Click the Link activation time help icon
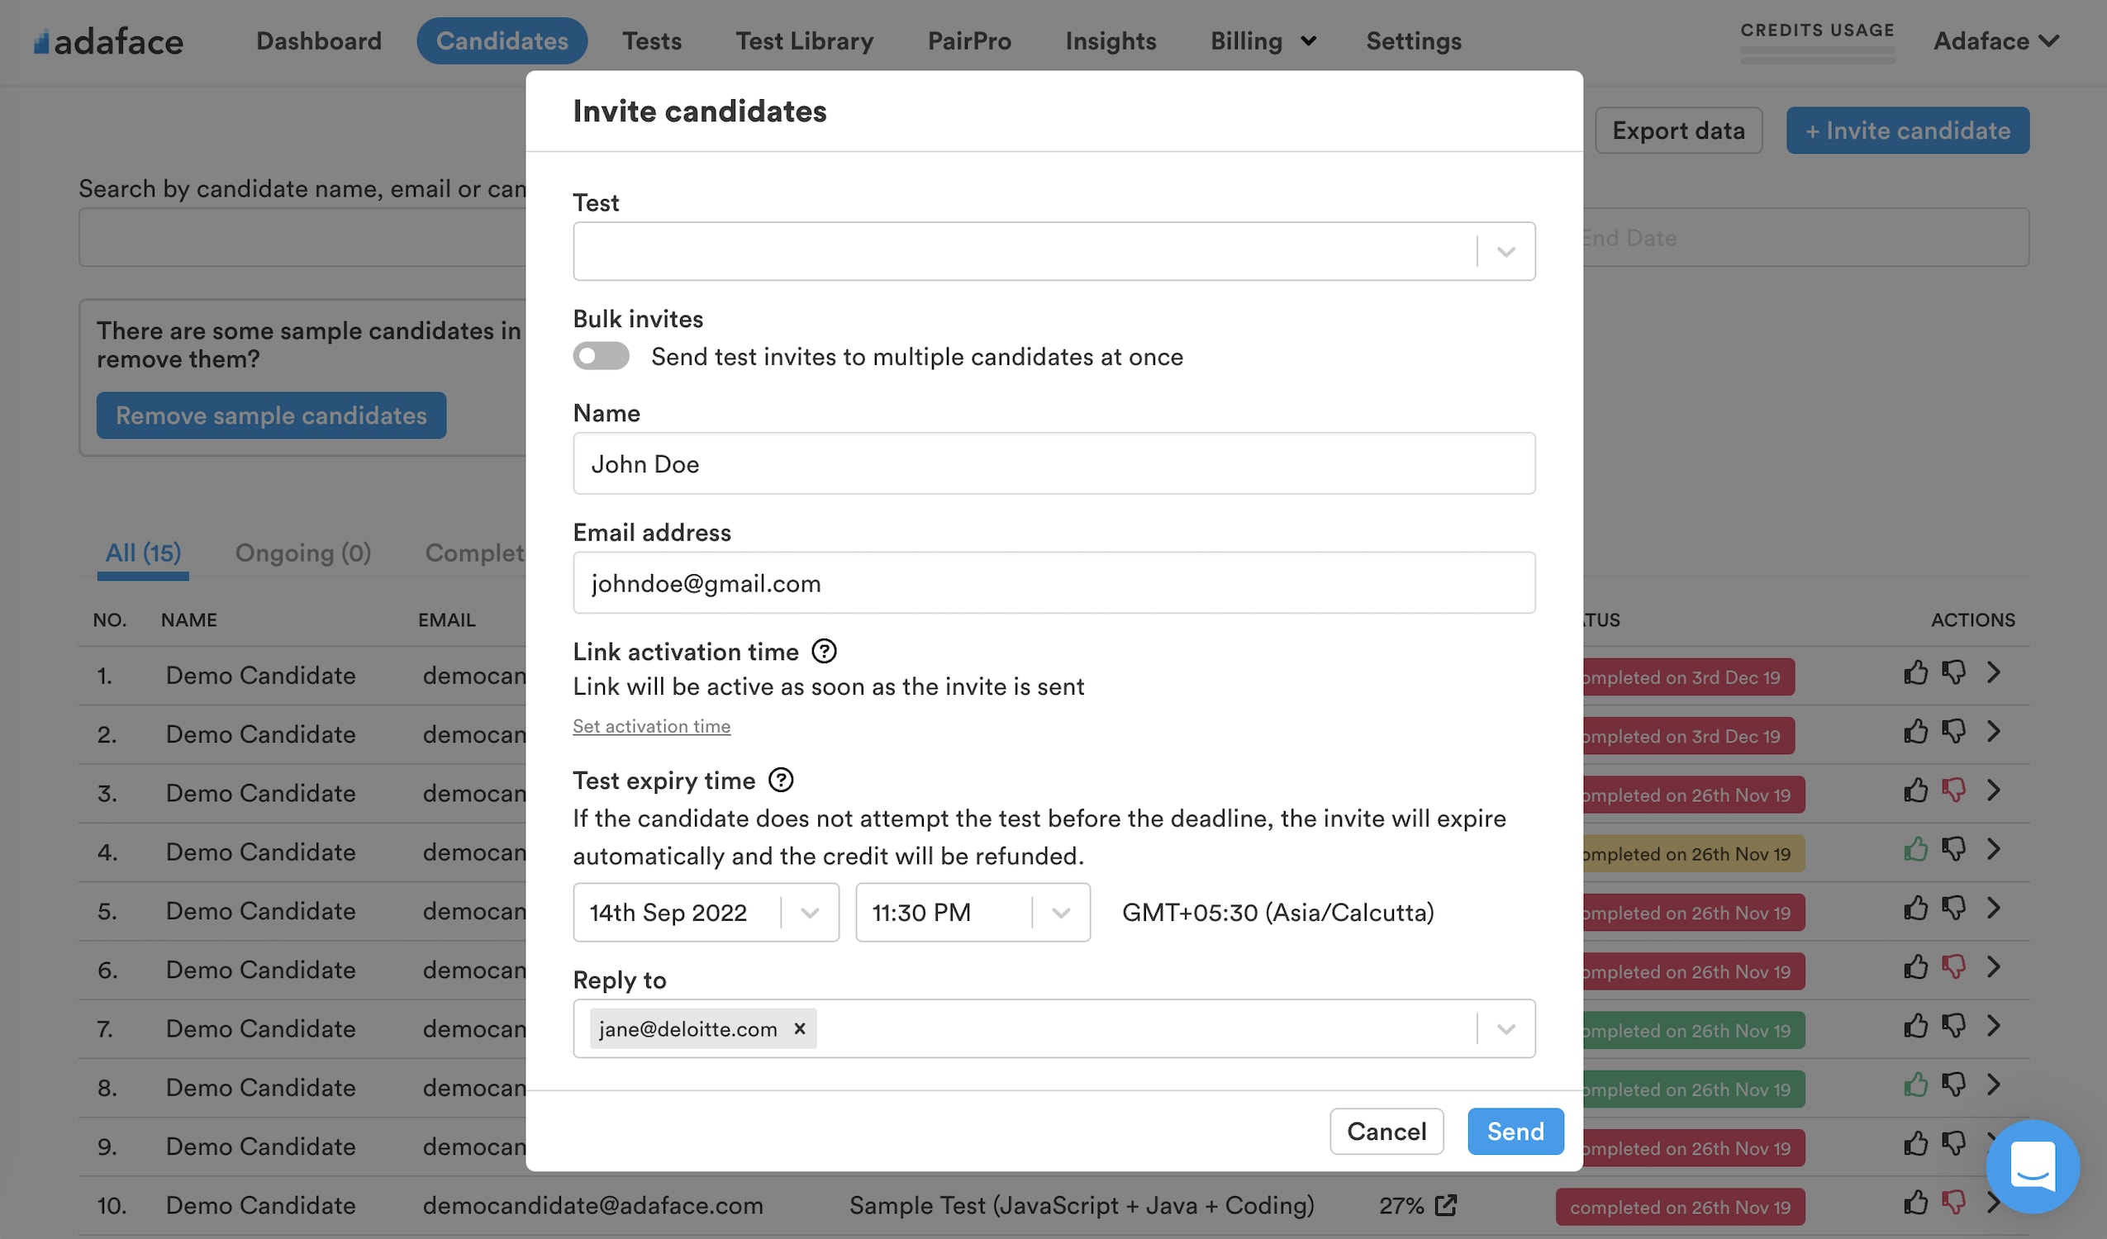 (824, 651)
